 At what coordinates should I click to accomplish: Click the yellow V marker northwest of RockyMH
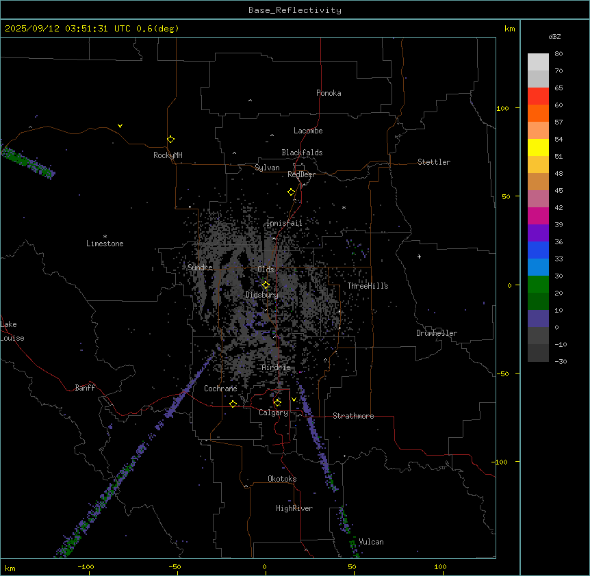(x=120, y=126)
